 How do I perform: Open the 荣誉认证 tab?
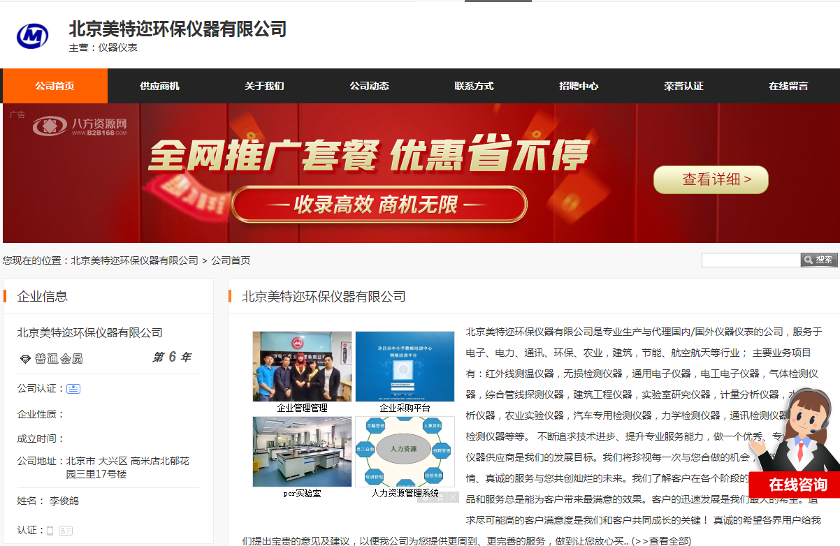tap(684, 86)
